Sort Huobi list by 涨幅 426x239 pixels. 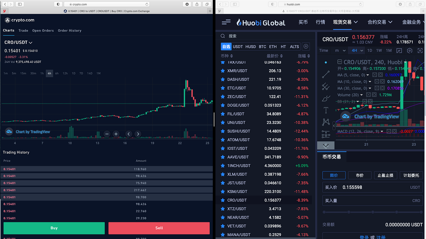(304, 56)
